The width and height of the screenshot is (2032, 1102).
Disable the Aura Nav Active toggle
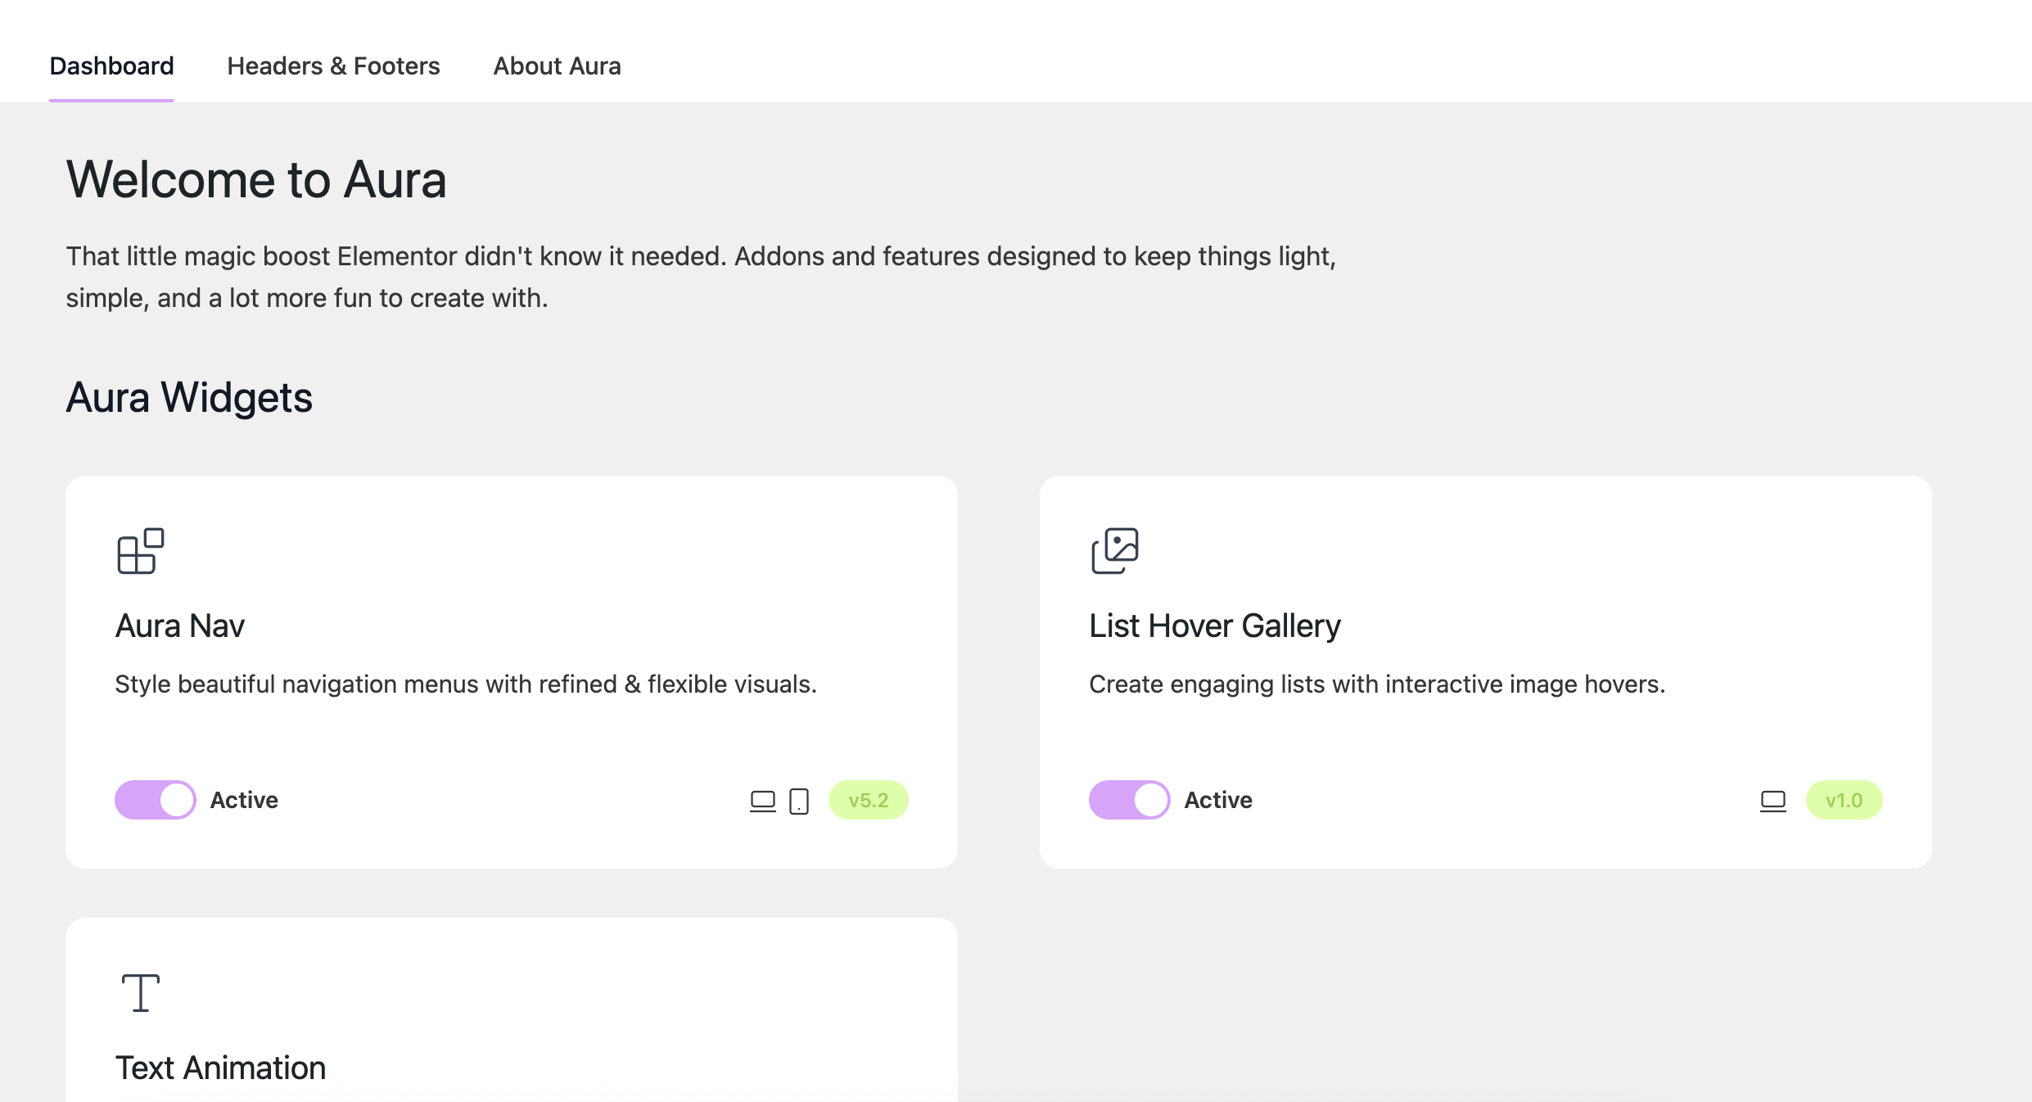click(x=155, y=800)
